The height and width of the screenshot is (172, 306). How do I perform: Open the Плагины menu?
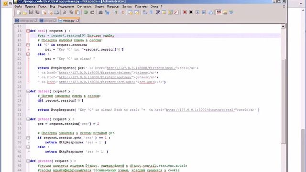coord(142,6)
